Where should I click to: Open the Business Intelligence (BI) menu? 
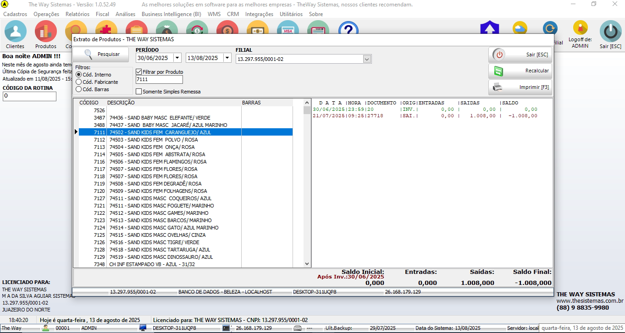(171, 14)
